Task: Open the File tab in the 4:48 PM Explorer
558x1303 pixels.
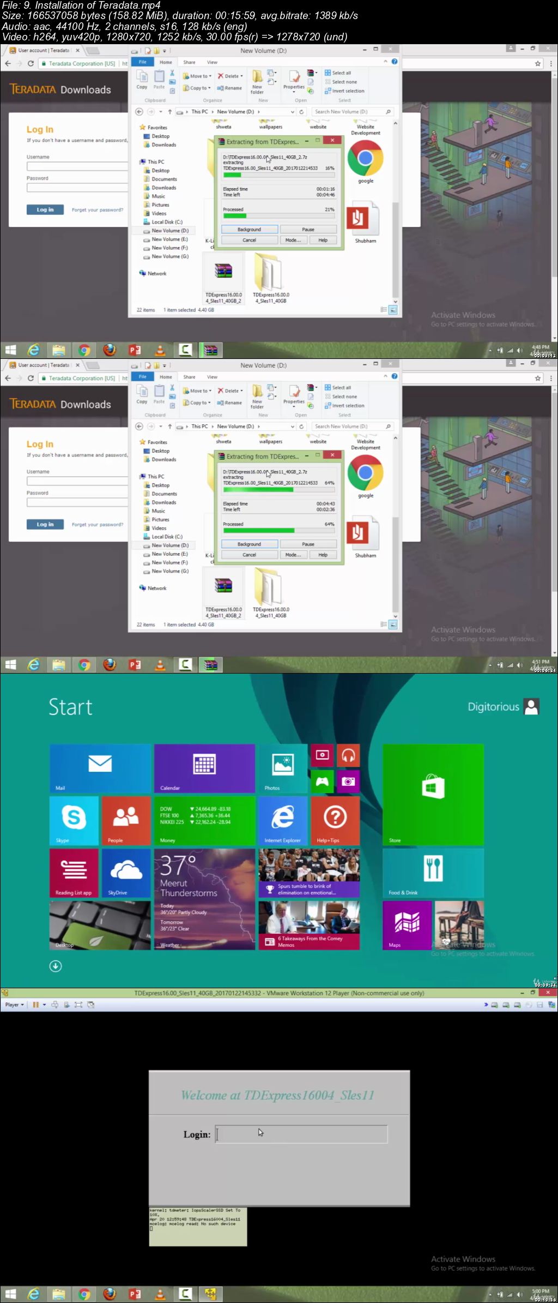Action: (x=143, y=62)
